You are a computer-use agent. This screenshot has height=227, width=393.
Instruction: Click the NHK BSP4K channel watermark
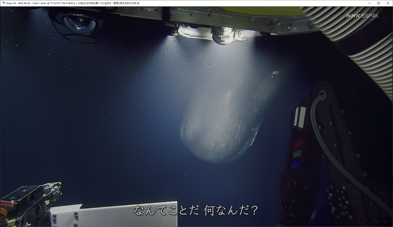pos(362,16)
